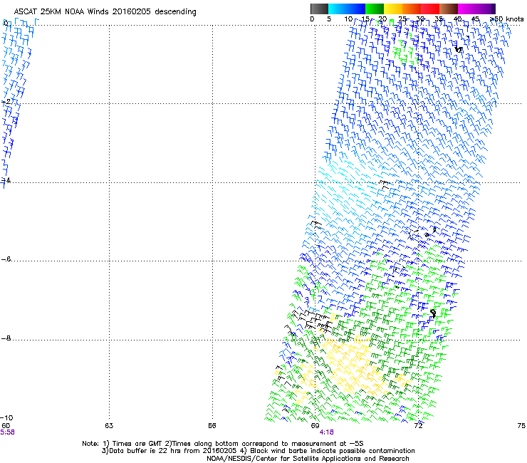The height and width of the screenshot is (463, 527).
Task: Click the "25" label under the color scale
Action: [402, 19]
